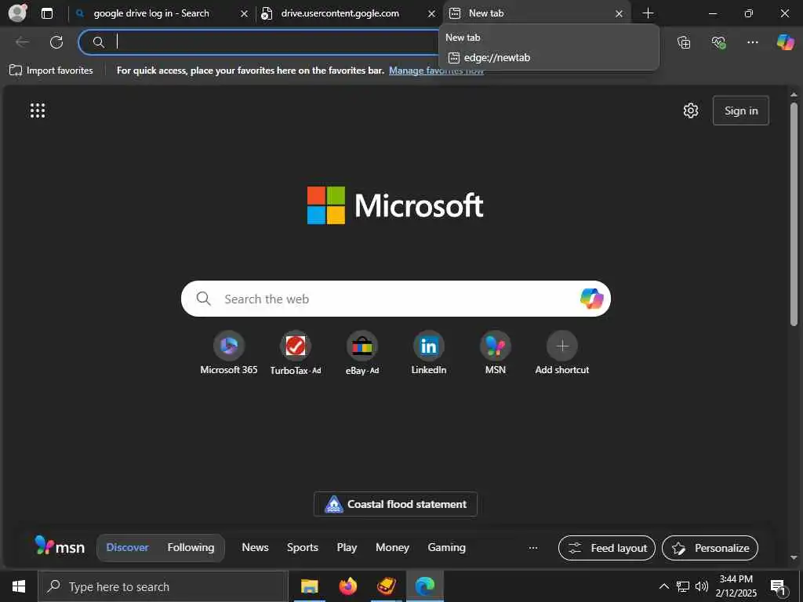Click the msn logo in feed bar
Image resolution: width=803 pixels, height=602 pixels.
point(60,546)
